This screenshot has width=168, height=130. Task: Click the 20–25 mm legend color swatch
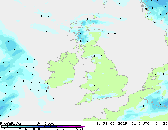(x=47, y=127)
